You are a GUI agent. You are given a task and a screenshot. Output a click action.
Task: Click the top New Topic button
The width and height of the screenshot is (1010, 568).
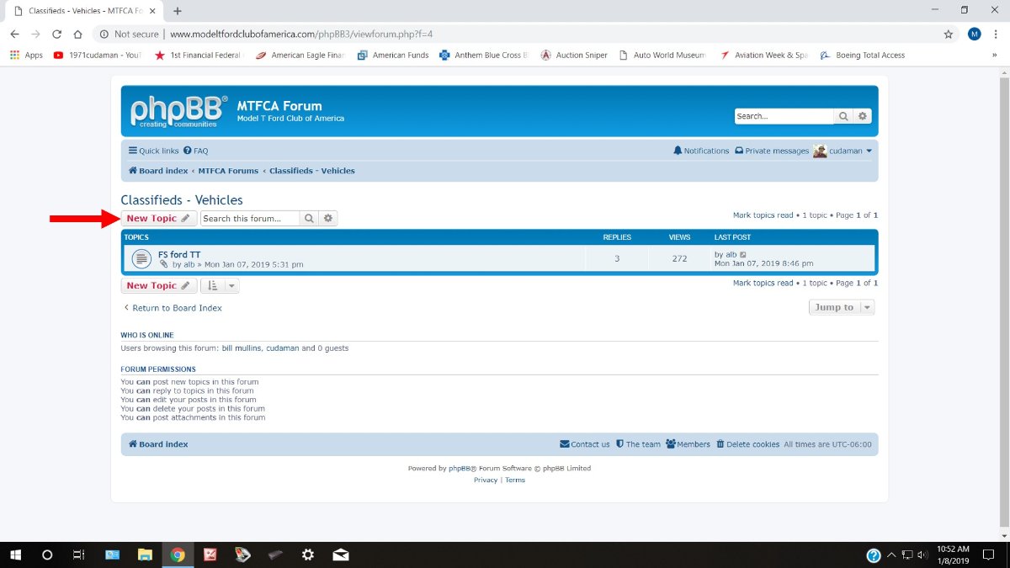pyautogui.click(x=158, y=219)
